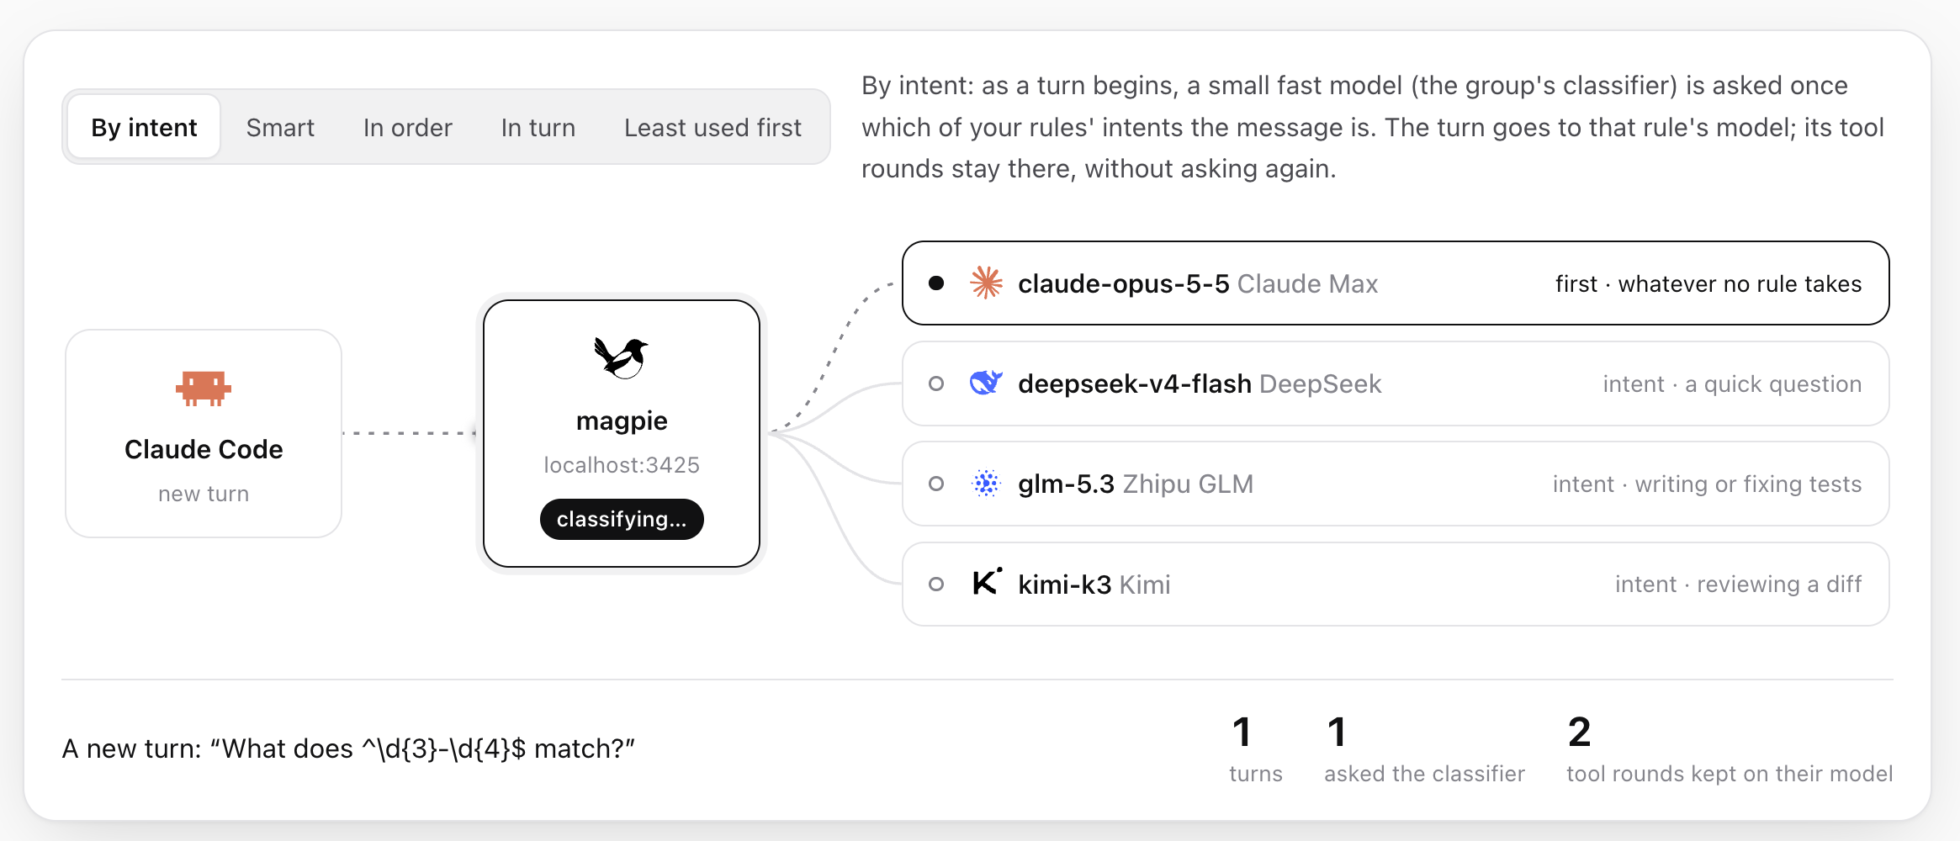Switch to the In order tab
The image size is (1960, 841).
coord(408,127)
